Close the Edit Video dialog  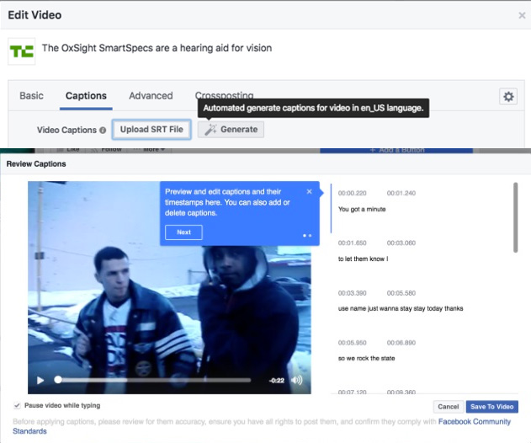coord(522,15)
